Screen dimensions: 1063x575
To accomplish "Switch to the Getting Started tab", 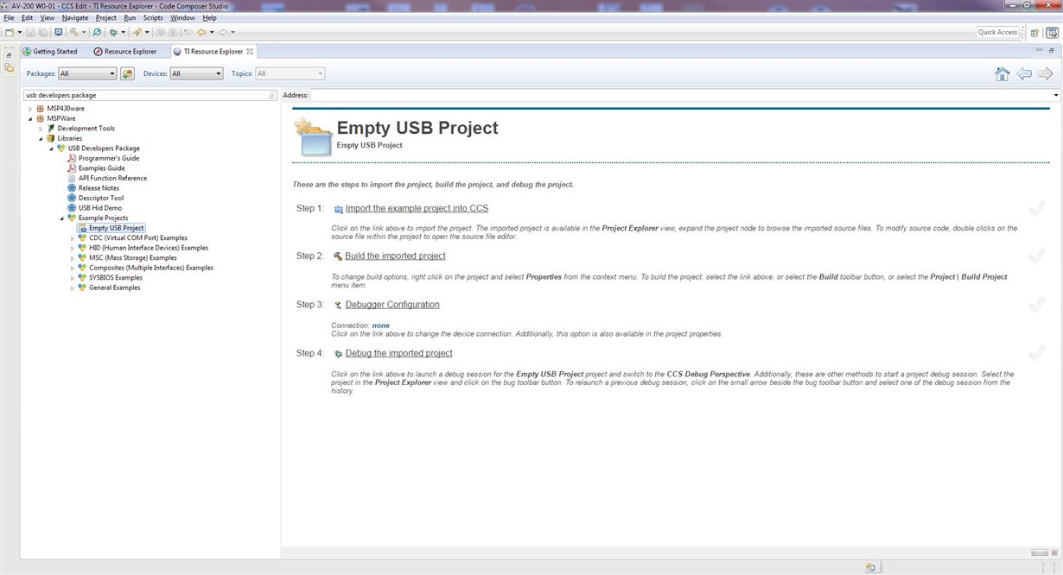I will [x=50, y=52].
